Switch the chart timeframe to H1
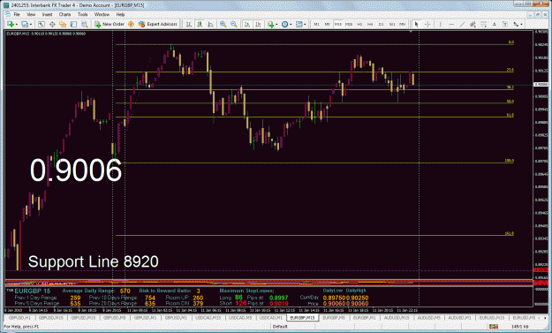The width and height of the screenshot is (552, 333). click(359, 24)
